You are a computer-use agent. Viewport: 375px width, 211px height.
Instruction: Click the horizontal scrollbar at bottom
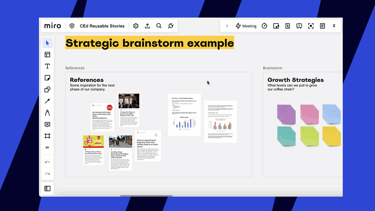pyautogui.click(x=146, y=196)
